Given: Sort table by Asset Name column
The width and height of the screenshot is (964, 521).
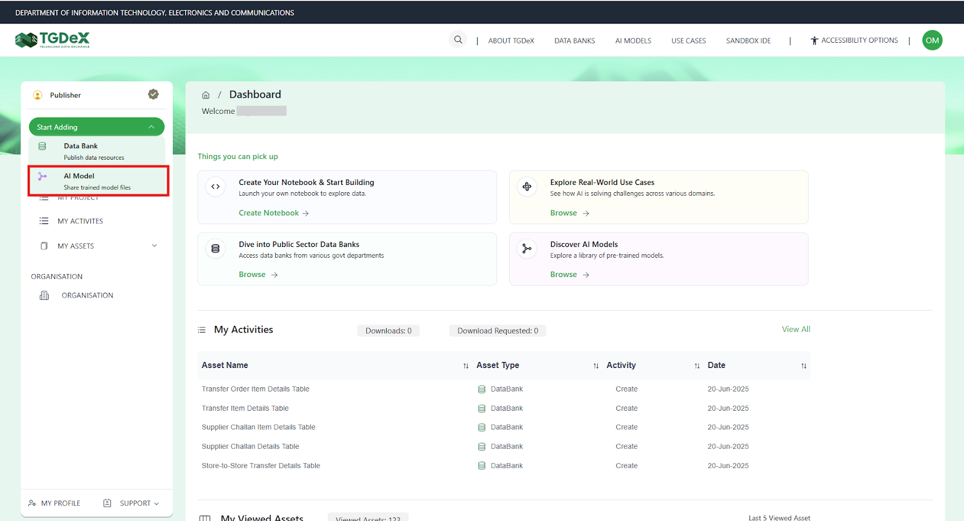Looking at the screenshot, I should click(x=466, y=366).
